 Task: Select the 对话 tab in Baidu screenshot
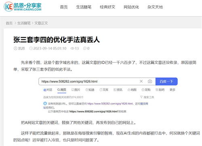pos(48,90)
